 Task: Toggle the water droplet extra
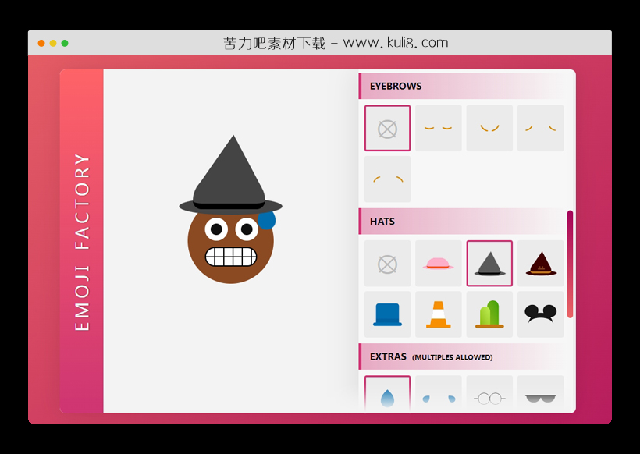[387, 396]
